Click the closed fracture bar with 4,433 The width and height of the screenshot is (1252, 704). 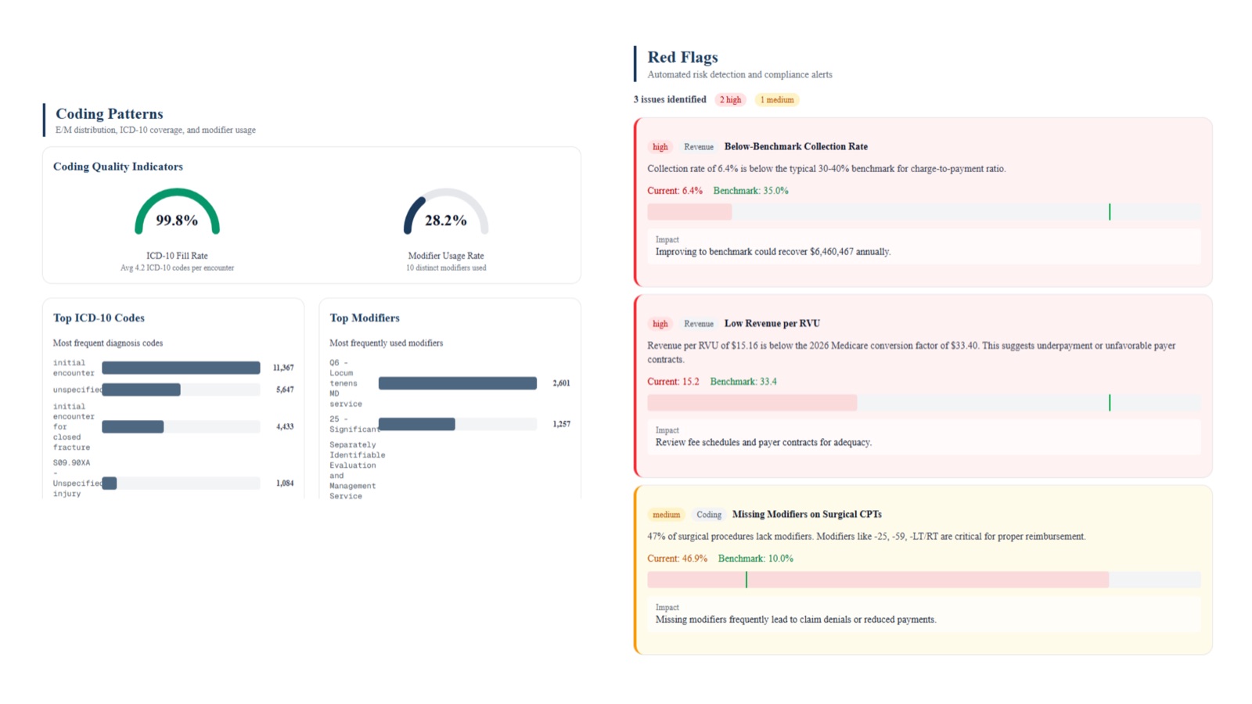pyautogui.click(x=181, y=427)
